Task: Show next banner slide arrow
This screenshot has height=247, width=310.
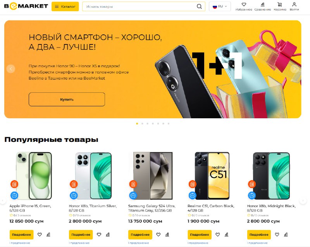Action: 294,69
